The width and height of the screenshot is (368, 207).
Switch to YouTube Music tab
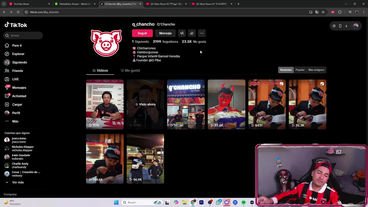(30, 4)
